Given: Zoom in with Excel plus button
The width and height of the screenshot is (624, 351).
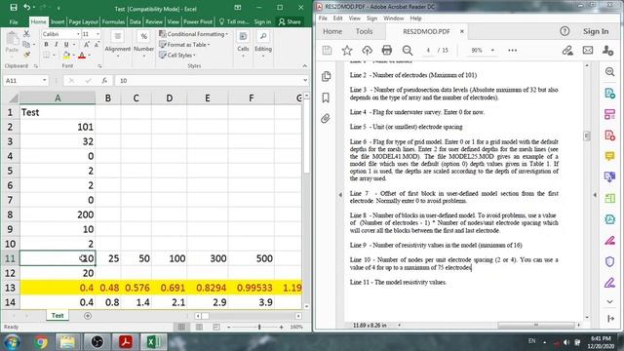Looking at the screenshot, I should 282,327.
